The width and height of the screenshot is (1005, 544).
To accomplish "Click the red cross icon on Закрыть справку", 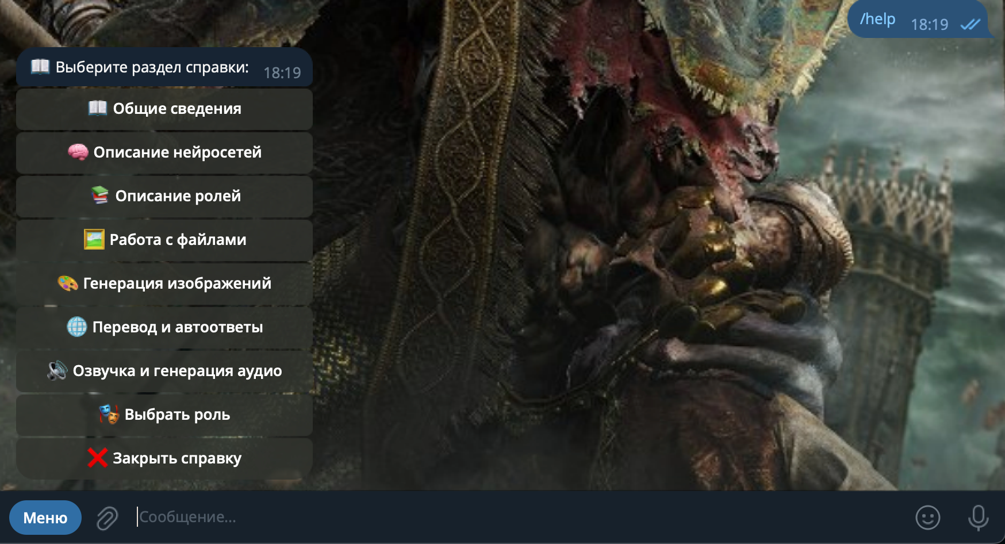I will [x=98, y=458].
